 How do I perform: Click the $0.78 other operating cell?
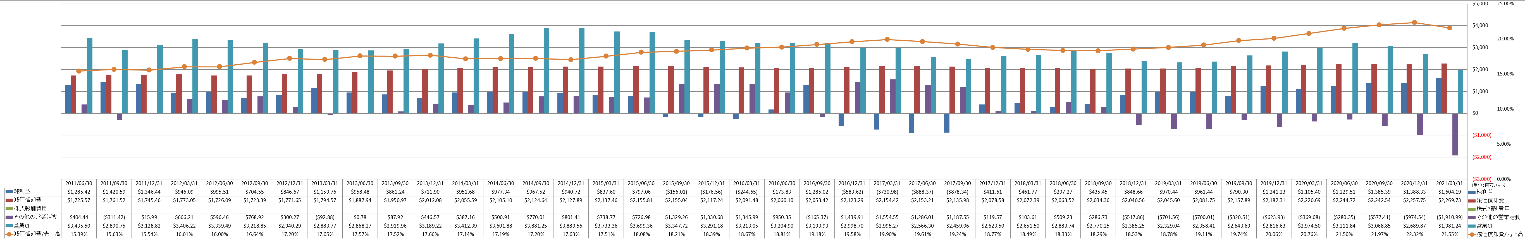360,217
